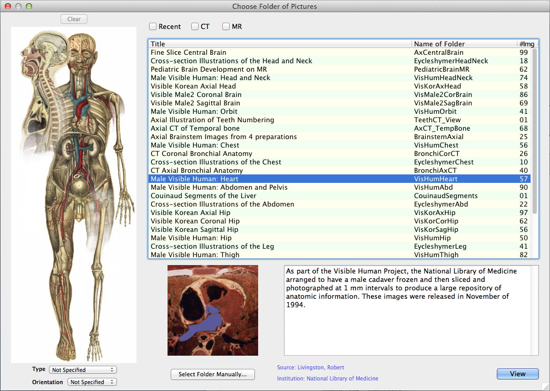Expand the Orientation dropdown
Image resolution: width=550 pixels, height=391 pixels.
click(92, 382)
